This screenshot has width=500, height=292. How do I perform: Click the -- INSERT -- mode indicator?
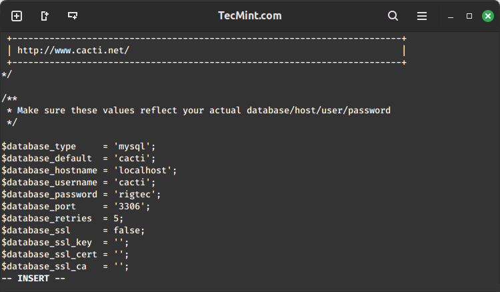(x=33, y=278)
